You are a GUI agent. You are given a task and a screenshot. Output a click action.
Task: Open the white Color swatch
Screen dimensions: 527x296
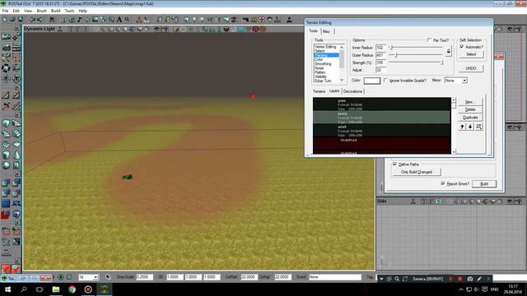371,81
